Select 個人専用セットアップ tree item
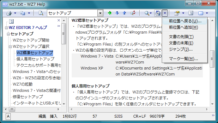Viewport: 218px width, 123px height. point(35,59)
